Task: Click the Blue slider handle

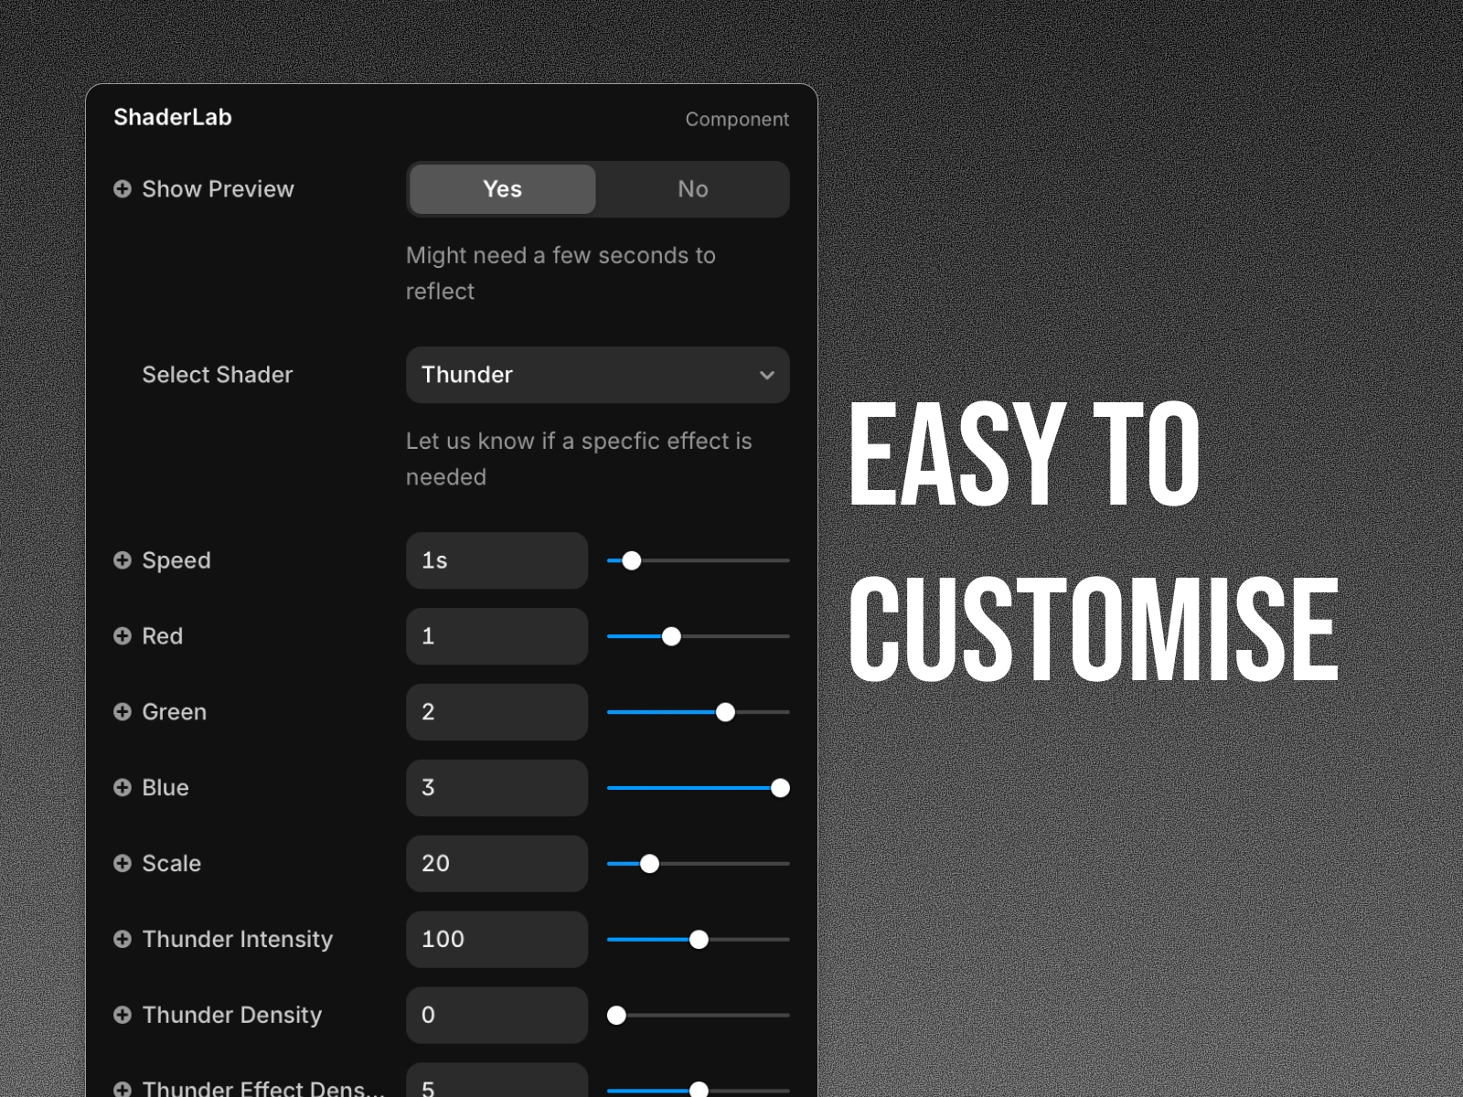Action: 780,787
